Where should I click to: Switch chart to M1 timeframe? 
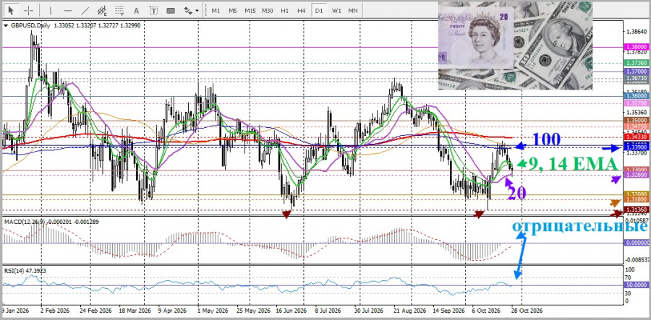click(216, 10)
